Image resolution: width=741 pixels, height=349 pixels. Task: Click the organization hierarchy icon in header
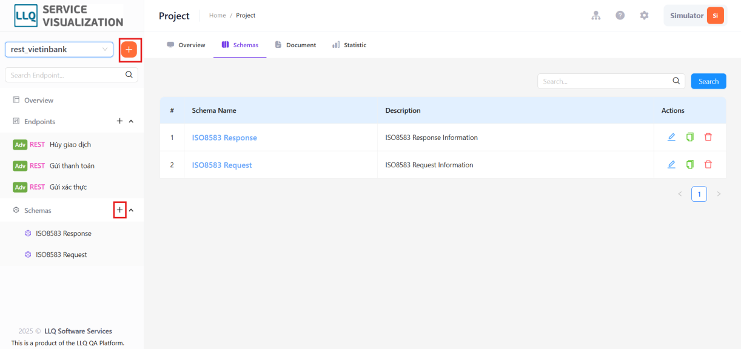tap(596, 16)
